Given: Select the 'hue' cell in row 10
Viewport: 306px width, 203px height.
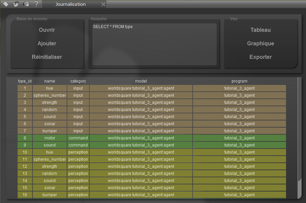Looking at the screenshot, I should 49,152.
